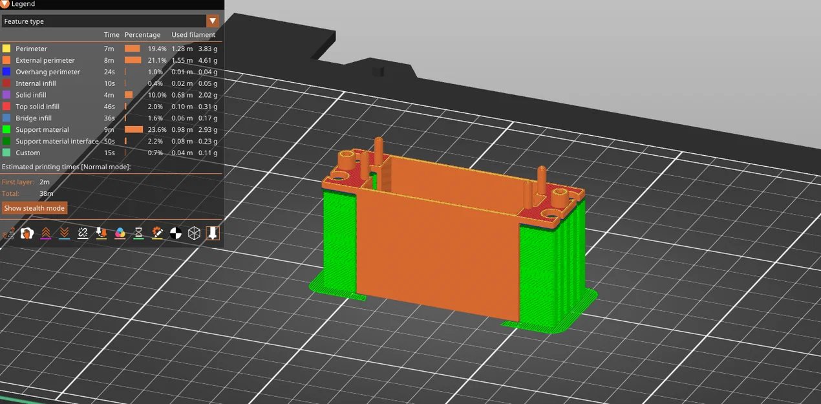Hide Custom feature row
This screenshot has width=821, height=404.
pos(111,153)
